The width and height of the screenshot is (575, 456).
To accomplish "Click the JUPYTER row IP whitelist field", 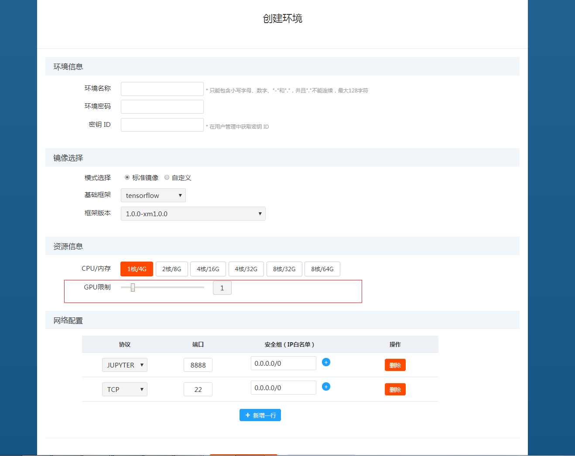I will [284, 363].
